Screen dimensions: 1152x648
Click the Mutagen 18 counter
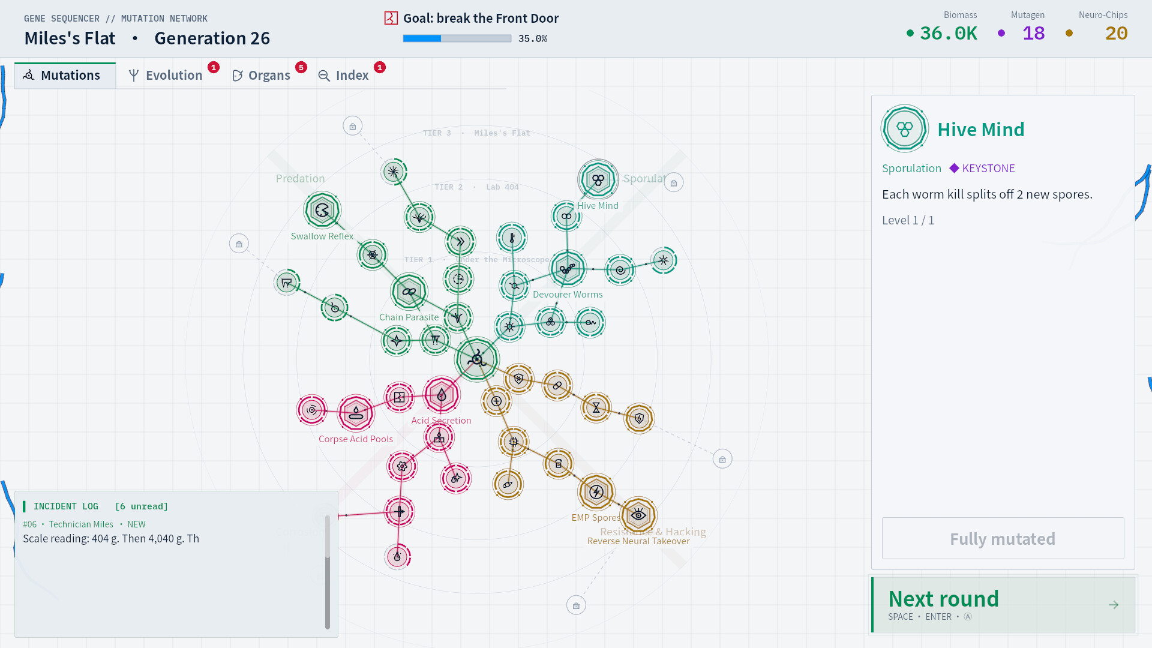click(1022, 26)
